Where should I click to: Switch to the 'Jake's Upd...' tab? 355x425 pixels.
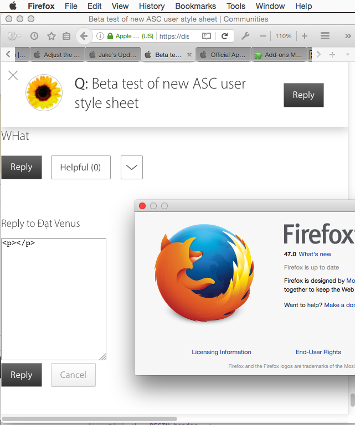tap(113, 55)
